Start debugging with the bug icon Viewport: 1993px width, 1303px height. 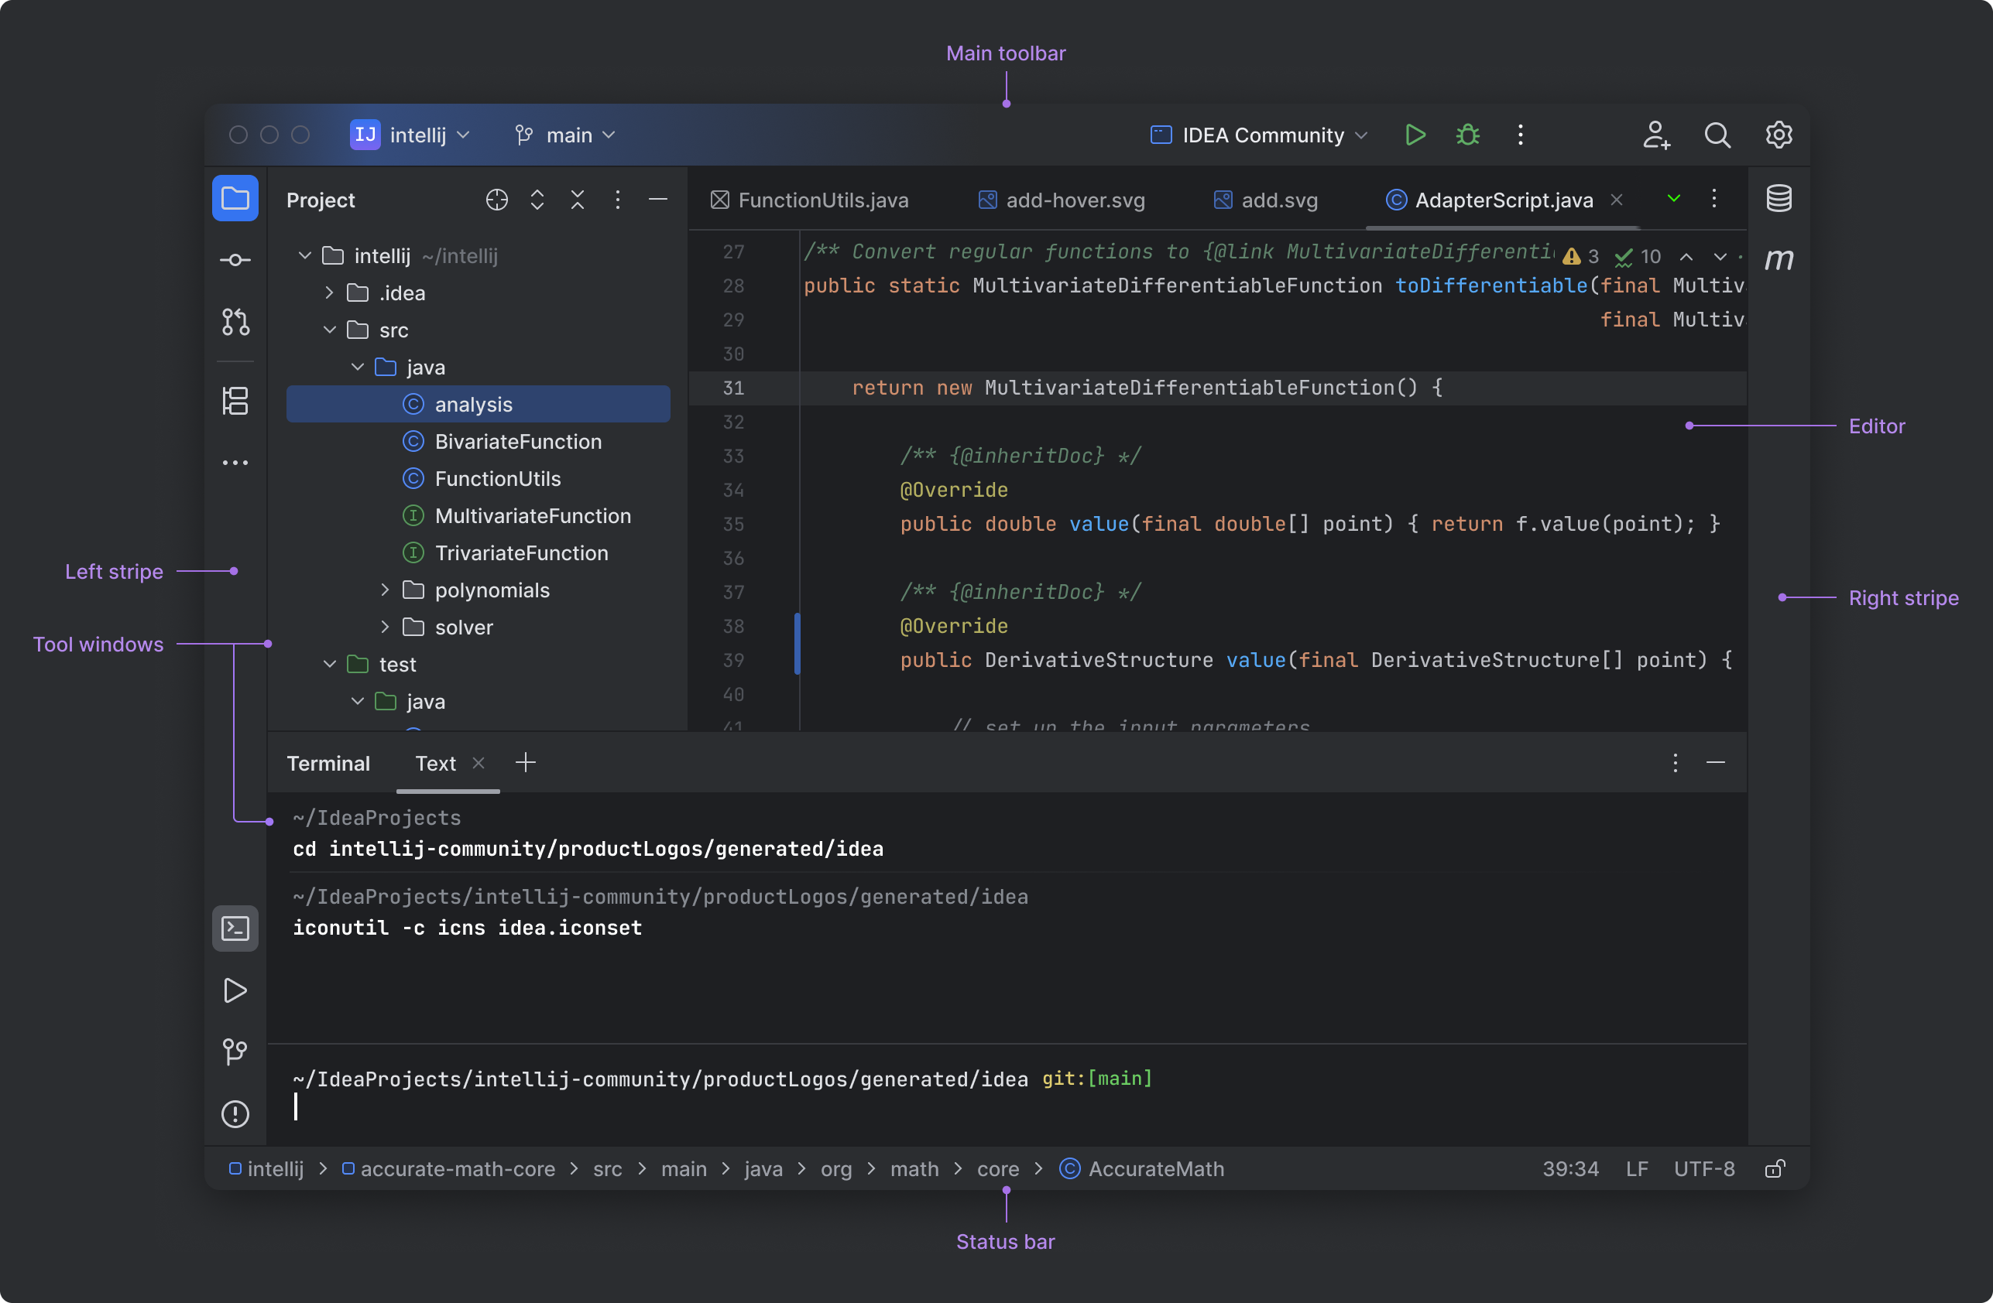[x=1468, y=135]
